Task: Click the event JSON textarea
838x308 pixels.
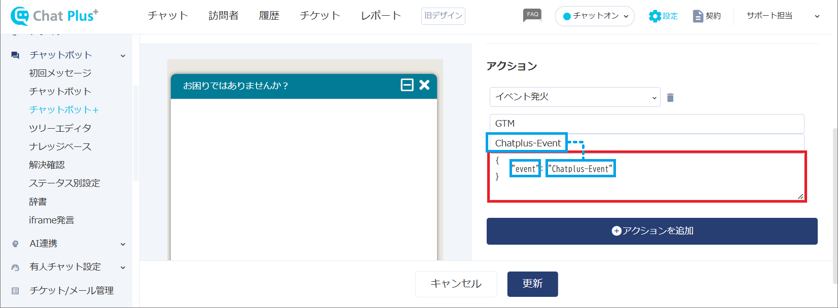Action: pyautogui.click(x=647, y=177)
